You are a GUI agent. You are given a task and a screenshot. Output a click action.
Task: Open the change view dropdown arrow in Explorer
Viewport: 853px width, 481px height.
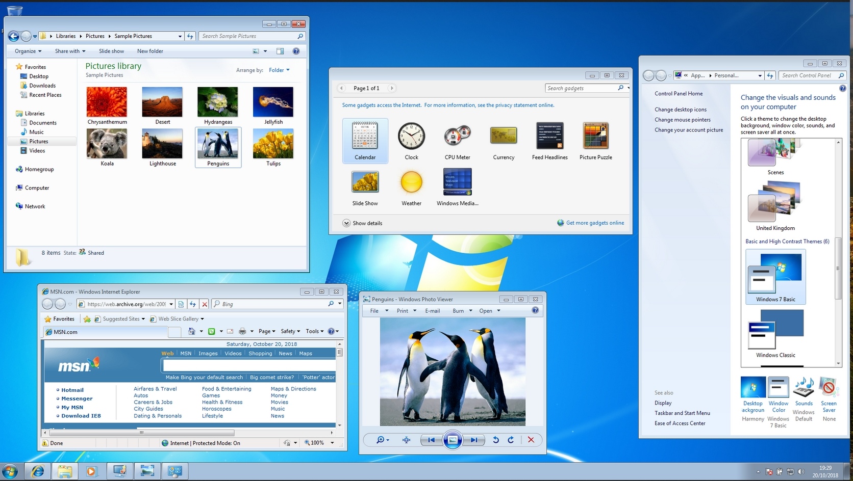pyautogui.click(x=265, y=51)
